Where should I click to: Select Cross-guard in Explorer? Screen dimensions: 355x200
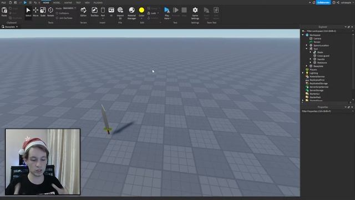[323, 56]
